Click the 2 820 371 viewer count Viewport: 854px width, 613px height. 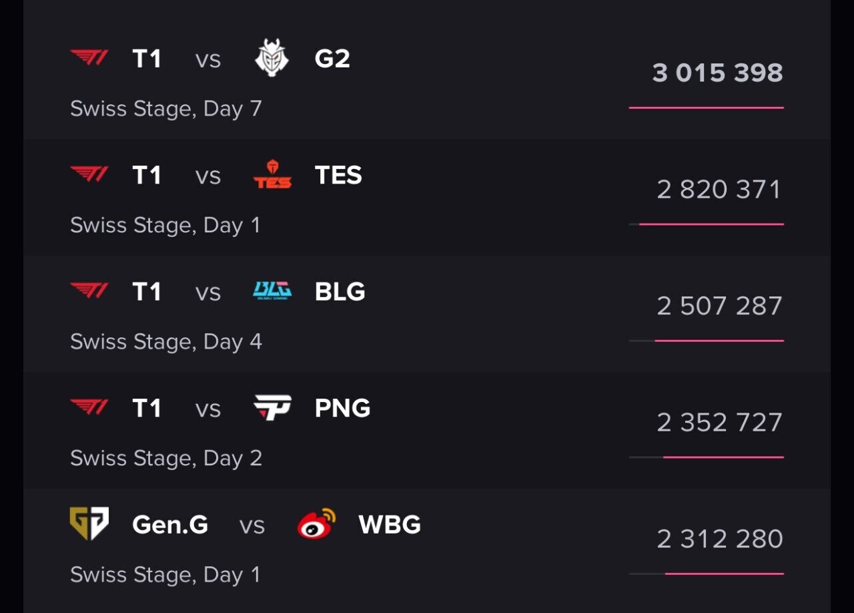[x=719, y=190]
